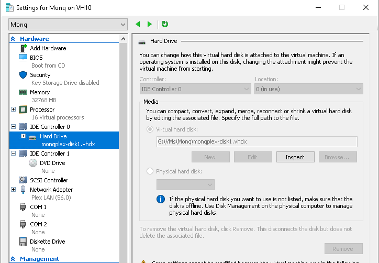This screenshot has height=263, width=379.
Task: Click the 32768 MB memory value
Action: coord(44,100)
